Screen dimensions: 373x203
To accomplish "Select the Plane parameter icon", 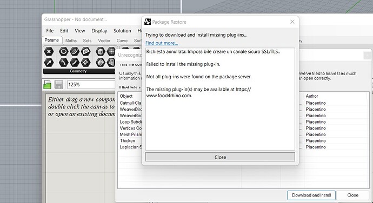I will point(85,63).
